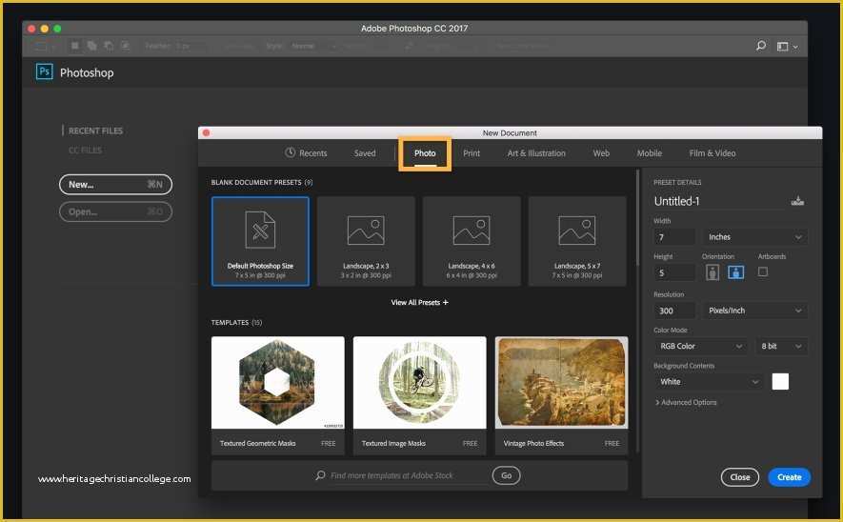Select RECENT FILES in start screen

pos(95,130)
